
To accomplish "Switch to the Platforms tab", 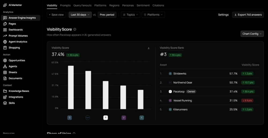I will (100, 5).
